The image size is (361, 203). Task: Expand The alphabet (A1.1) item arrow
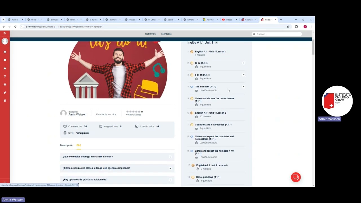click(x=244, y=87)
